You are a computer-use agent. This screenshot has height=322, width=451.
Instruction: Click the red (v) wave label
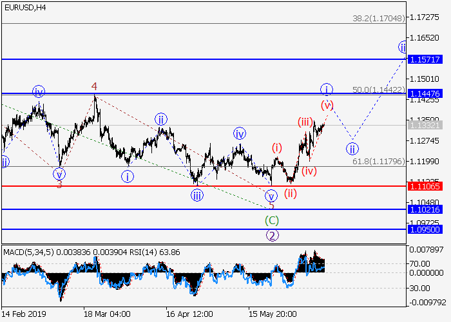327,104
